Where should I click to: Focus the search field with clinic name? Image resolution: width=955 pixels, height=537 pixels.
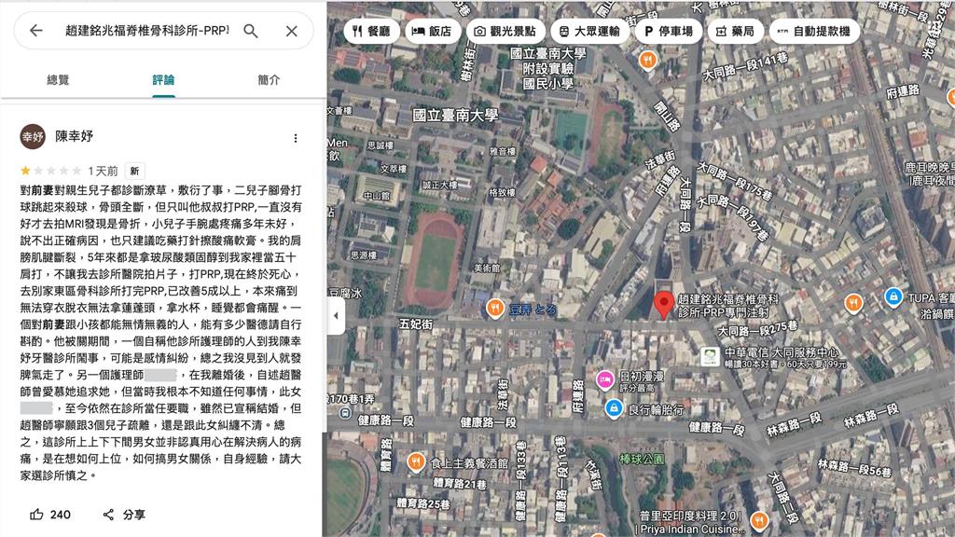click(146, 31)
